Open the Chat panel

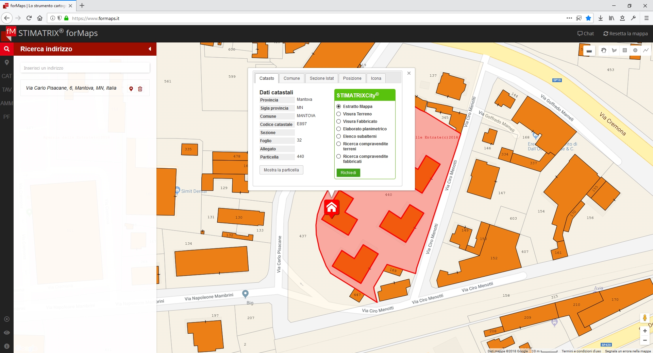click(x=586, y=34)
